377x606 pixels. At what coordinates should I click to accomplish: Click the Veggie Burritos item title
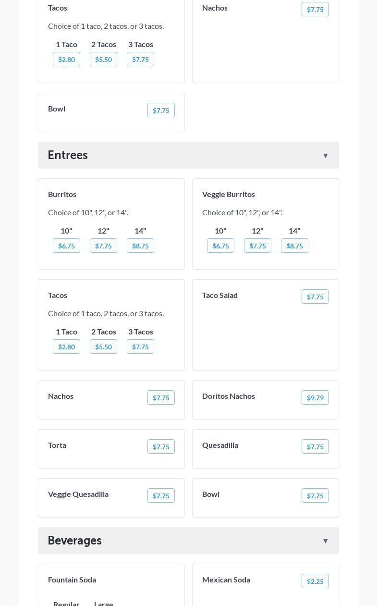[x=229, y=194]
